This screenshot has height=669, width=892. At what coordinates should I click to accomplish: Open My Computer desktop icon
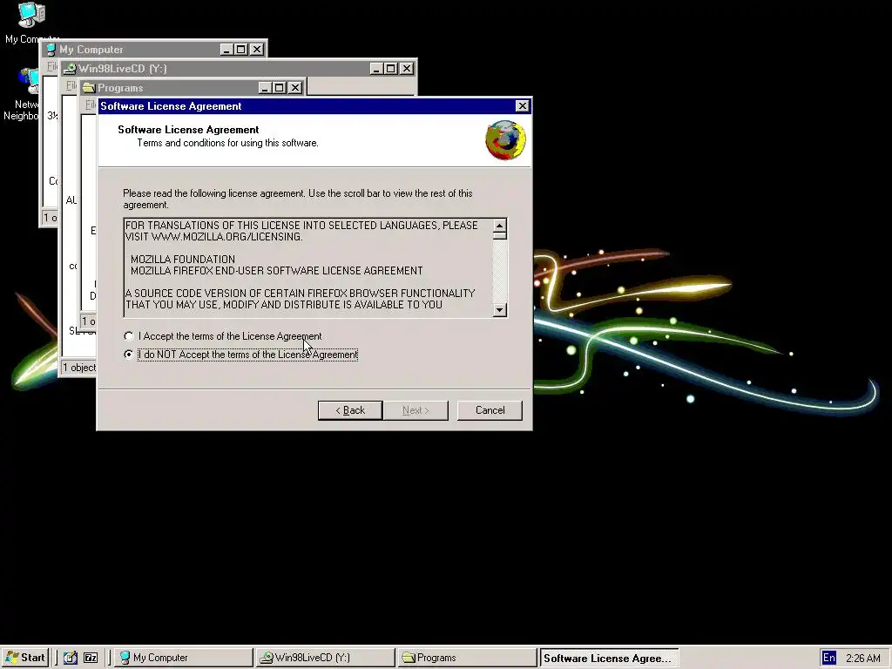(x=30, y=23)
